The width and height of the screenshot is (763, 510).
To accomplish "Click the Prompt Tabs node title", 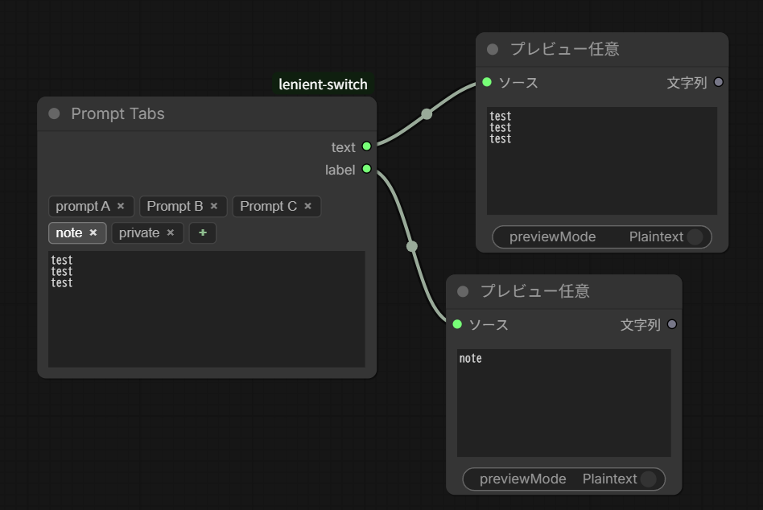I will coord(118,113).
